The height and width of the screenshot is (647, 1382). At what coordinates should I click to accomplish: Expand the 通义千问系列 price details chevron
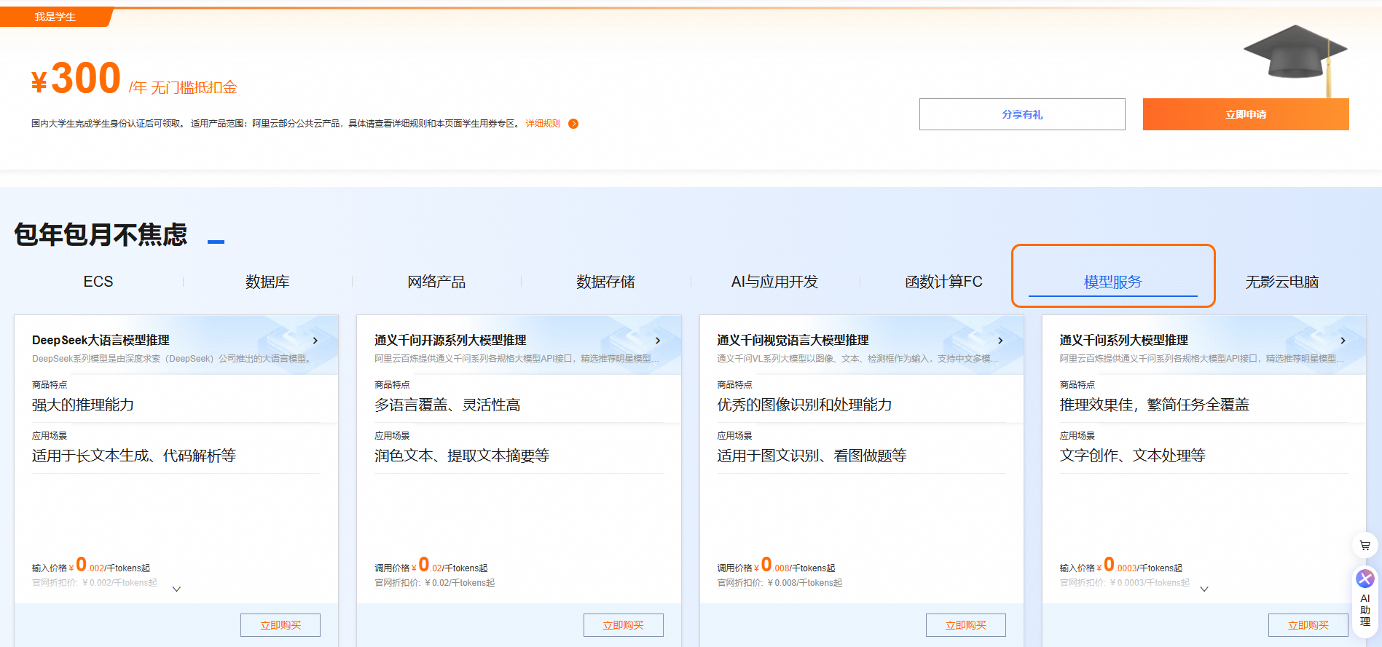[1204, 589]
